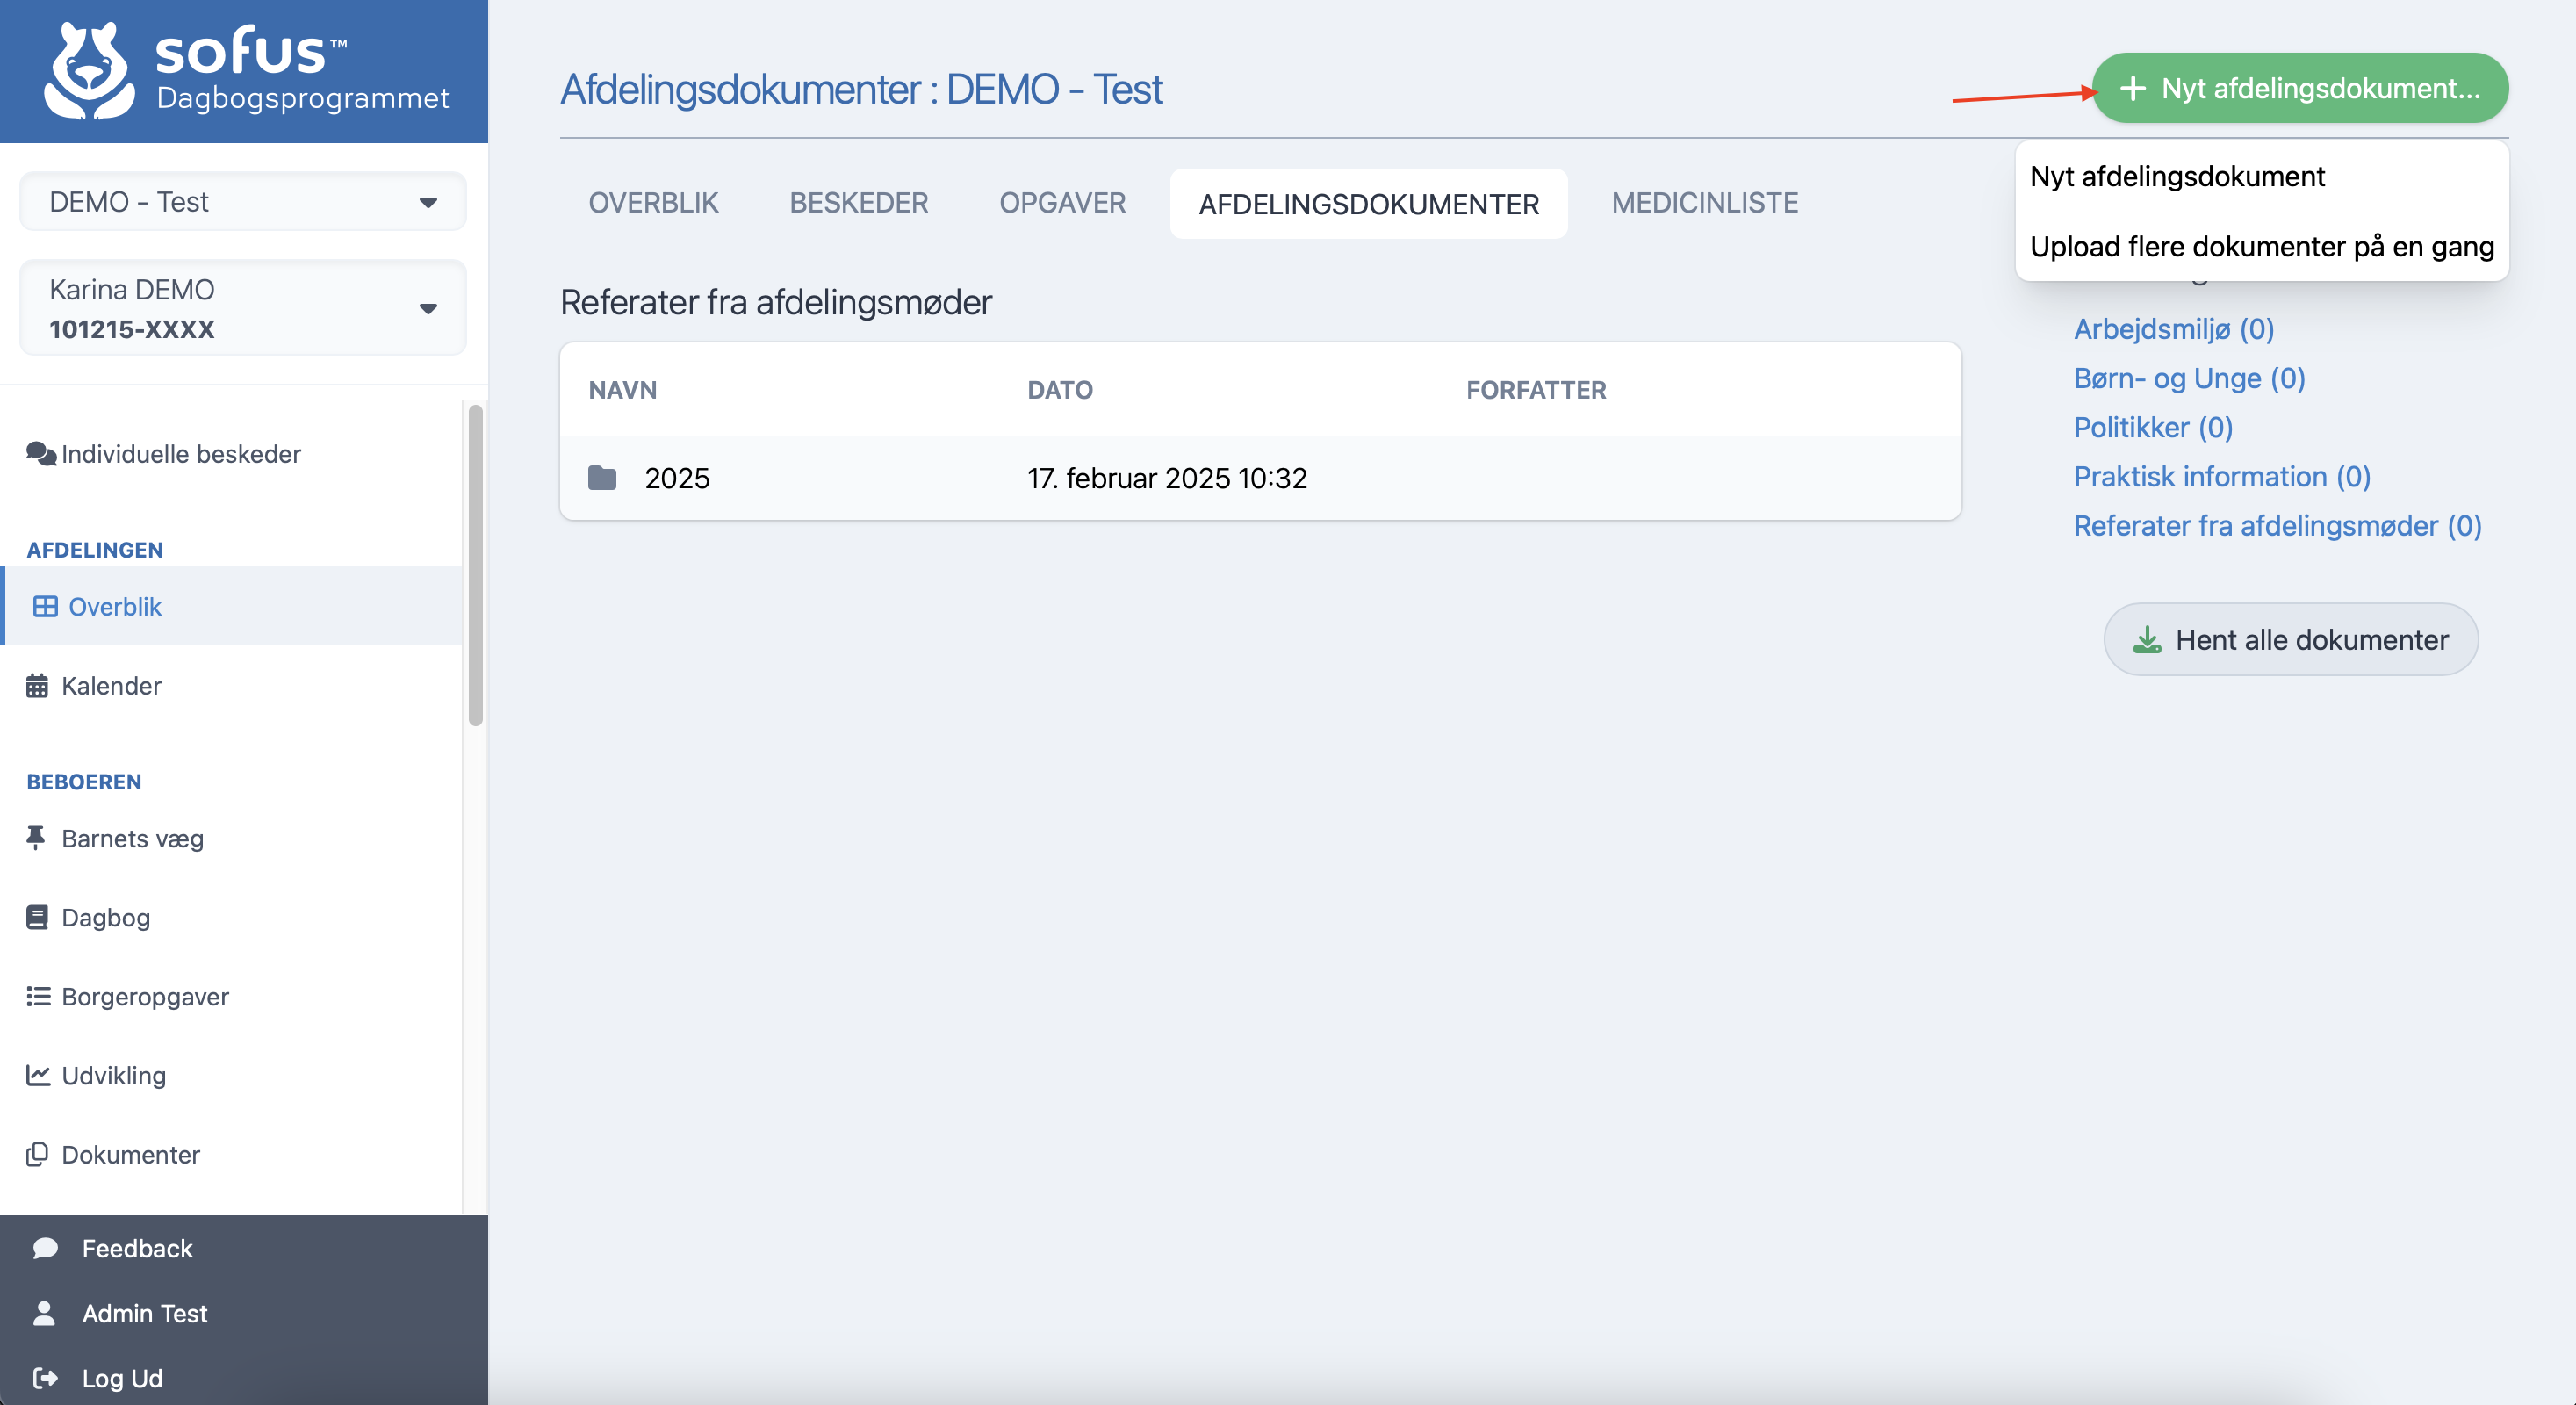Click the Borgeropgaver list icon
The height and width of the screenshot is (1405, 2576).
38,996
